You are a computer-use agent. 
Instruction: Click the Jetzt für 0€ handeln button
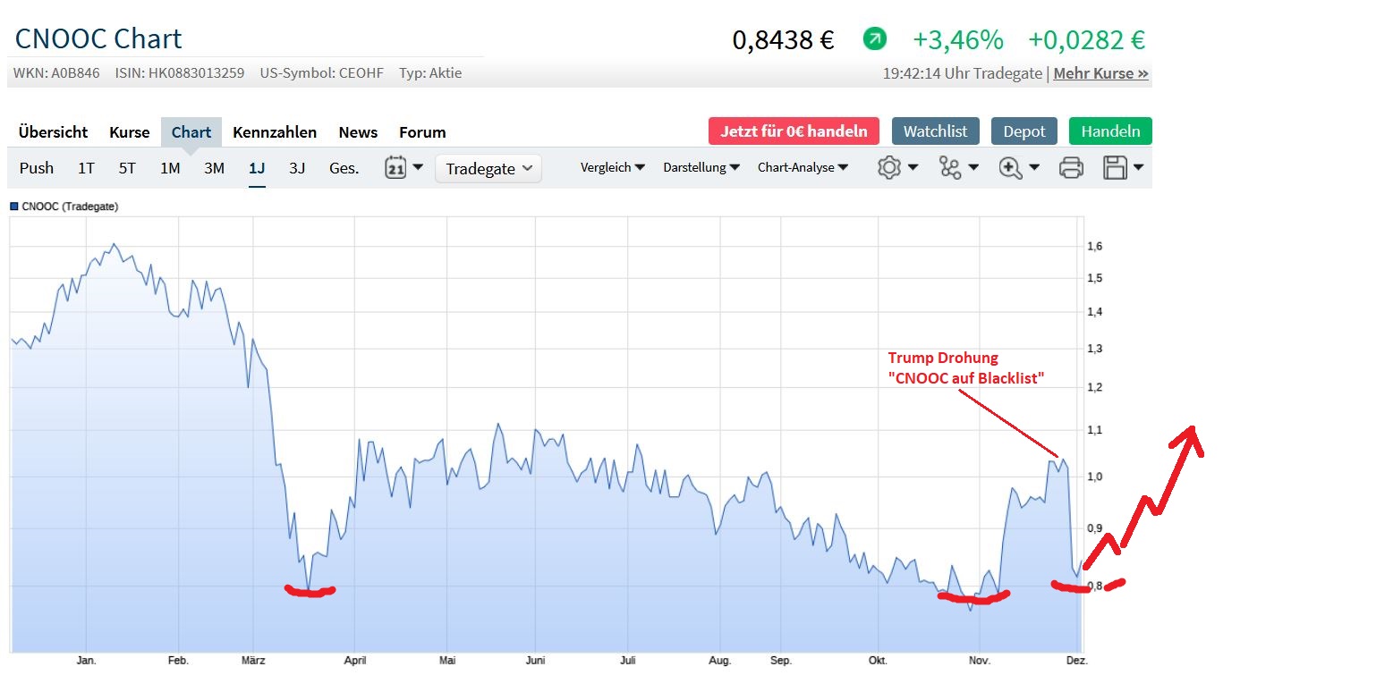tap(794, 131)
